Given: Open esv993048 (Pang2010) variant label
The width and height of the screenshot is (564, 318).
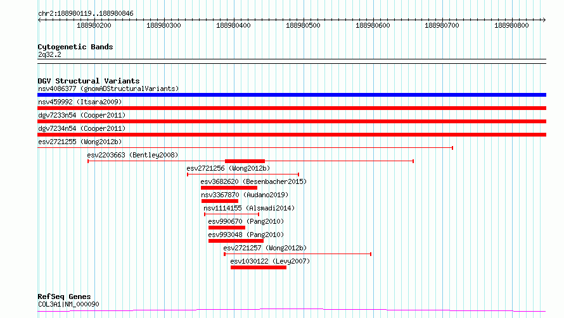Looking at the screenshot, I should (x=246, y=235).
